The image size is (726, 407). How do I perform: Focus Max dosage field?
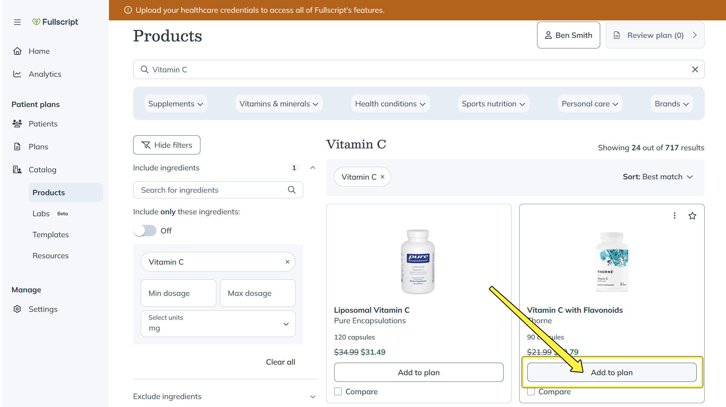tap(258, 293)
